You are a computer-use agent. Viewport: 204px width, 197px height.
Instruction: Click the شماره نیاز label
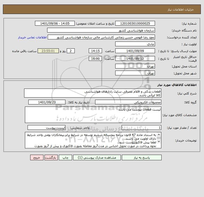pyautogui.click(x=189, y=24)
